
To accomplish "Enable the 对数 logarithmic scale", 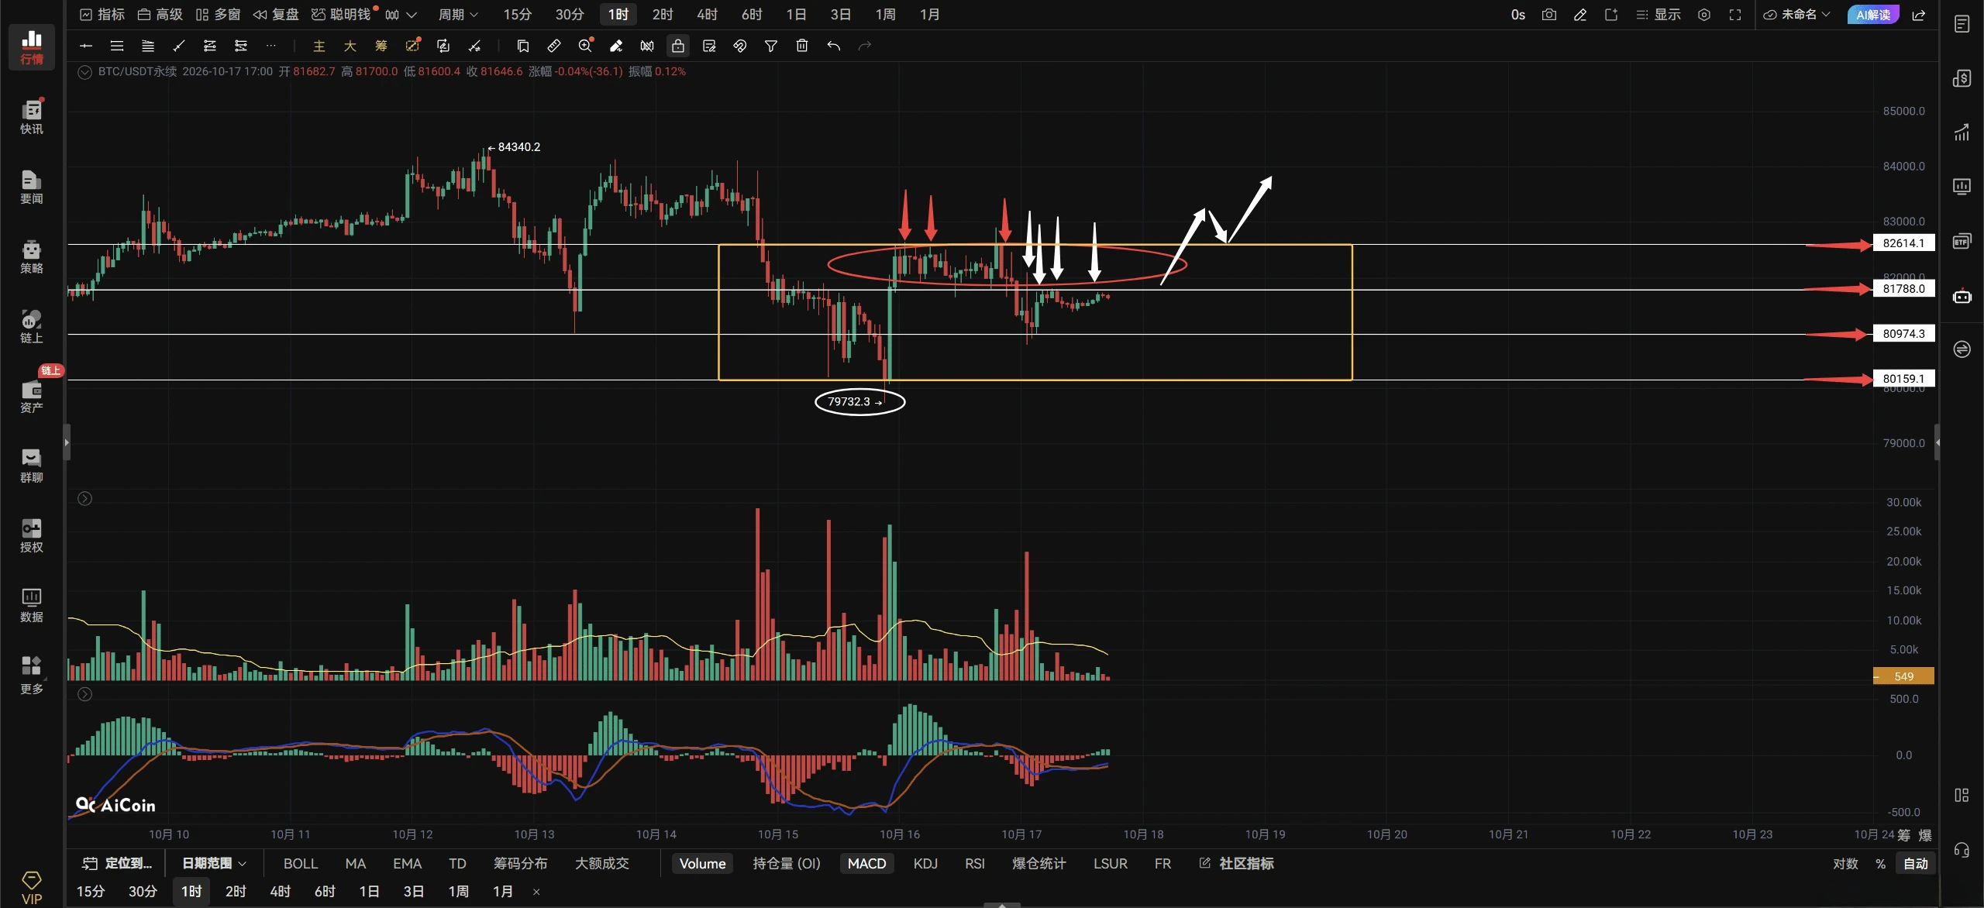I will click(1846, 863).
